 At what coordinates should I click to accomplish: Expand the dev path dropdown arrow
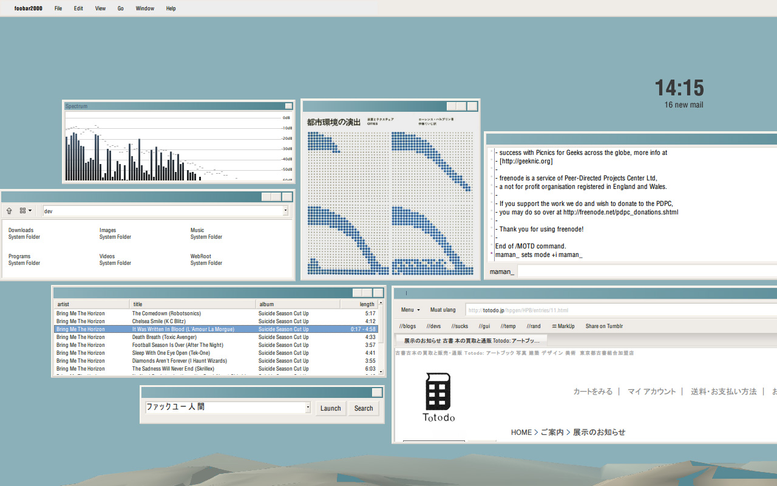click(285, 211)
